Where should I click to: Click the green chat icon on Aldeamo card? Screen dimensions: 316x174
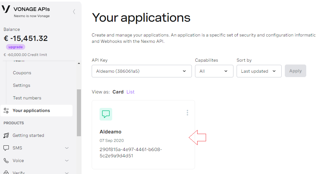click(x=106, y=114)
